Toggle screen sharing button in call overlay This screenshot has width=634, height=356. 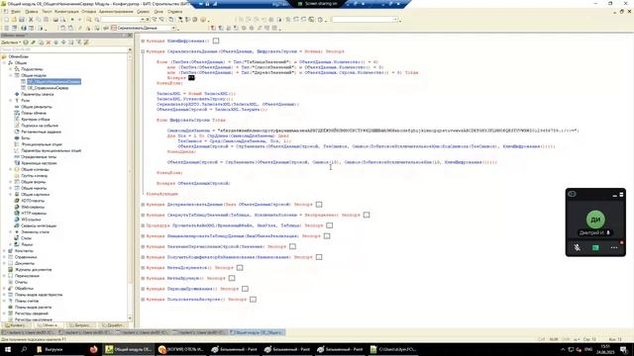pyautogui.click(x=595, y=247)
